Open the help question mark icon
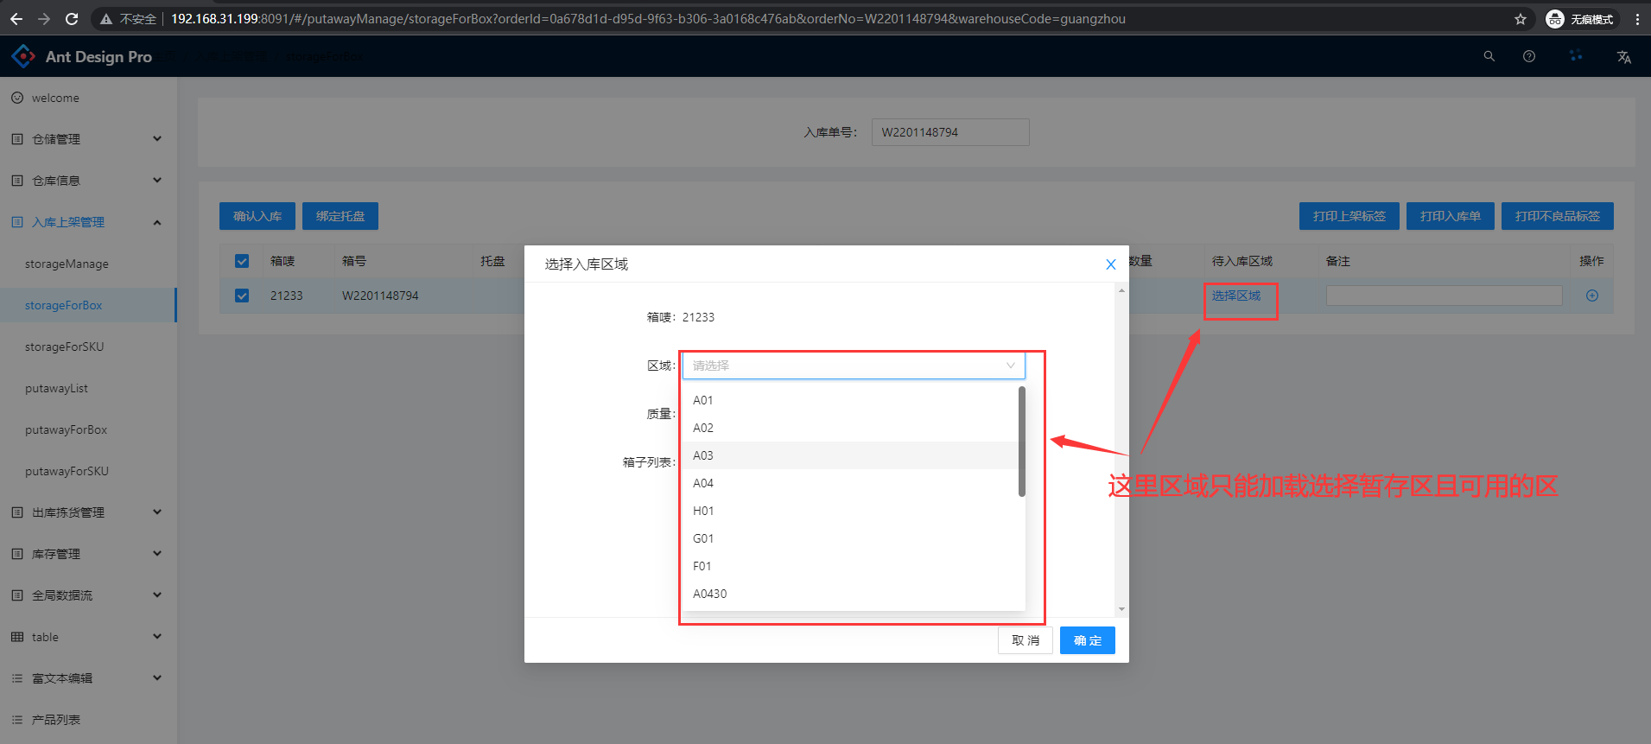This screenshot has width=1651, height=744. tap(1528, 56)
